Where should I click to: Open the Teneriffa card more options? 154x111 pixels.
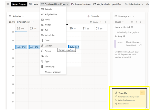pos(142,93)
